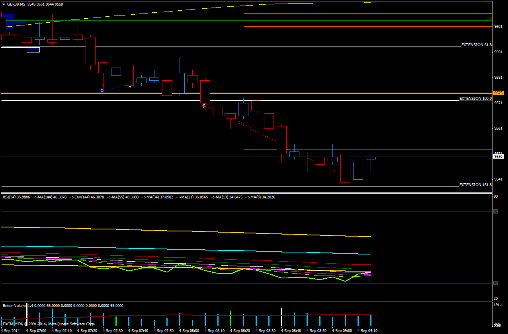Select the EXTENSION 100.0 level label
Image resolution: width=508 pixels, height=334 pixels.
coord(475,98)
